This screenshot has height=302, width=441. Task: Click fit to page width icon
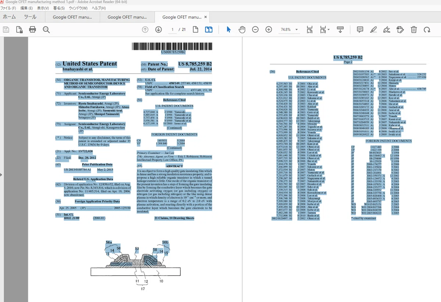click(309, 29)
